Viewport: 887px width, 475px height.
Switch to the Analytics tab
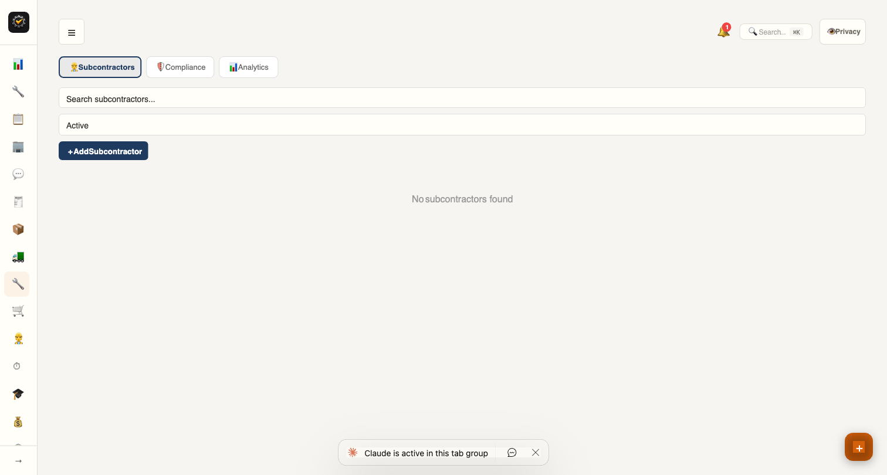(249, 67)
